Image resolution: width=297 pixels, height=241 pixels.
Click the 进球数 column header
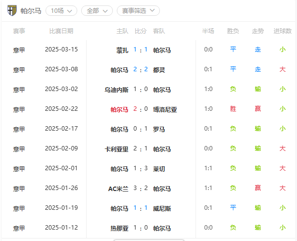pos(283,31)
